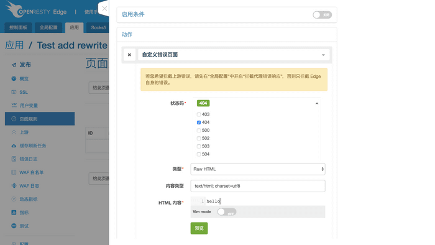Click the green 预览 button

tap(199, 228)
